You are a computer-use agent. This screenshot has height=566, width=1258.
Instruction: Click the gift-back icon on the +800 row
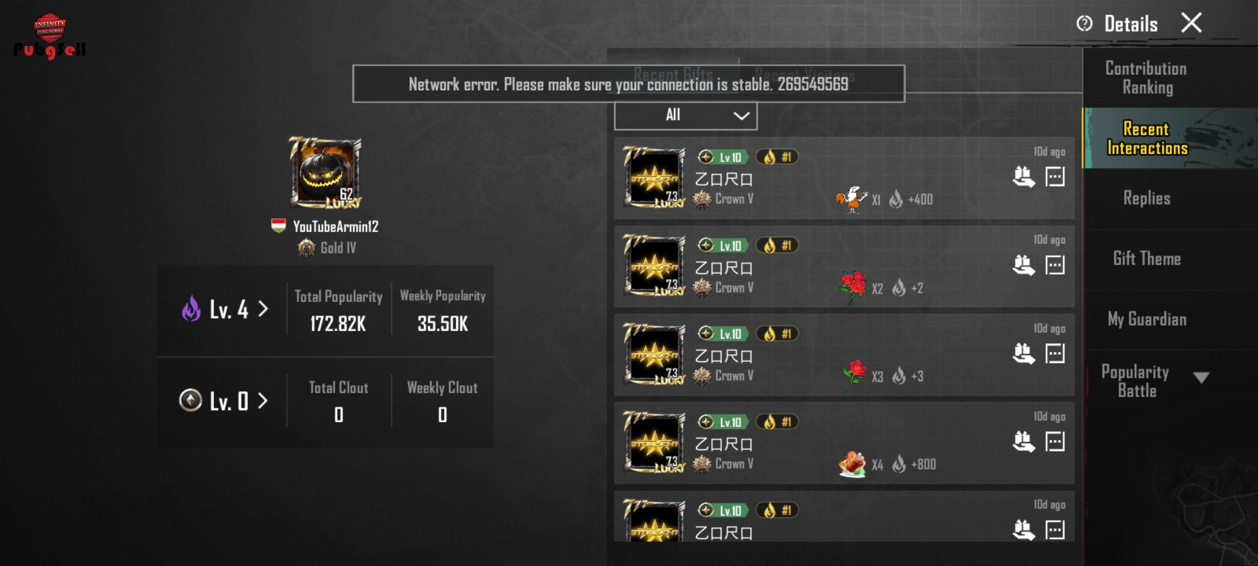[x=1024, y=441]
